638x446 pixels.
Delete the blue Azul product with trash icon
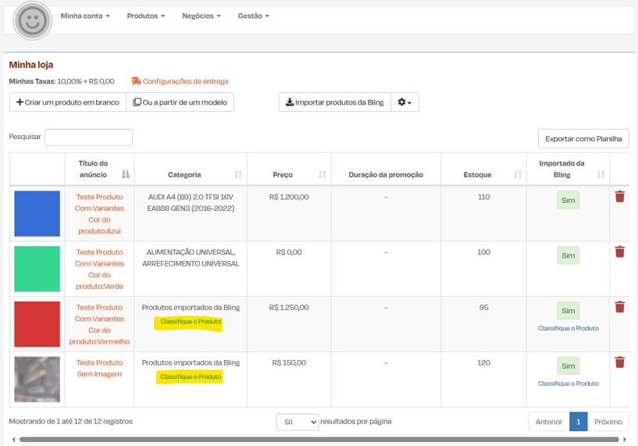tap(619, 197)
